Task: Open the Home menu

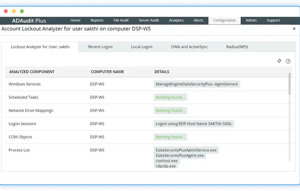Action: [x=75, y=20]
